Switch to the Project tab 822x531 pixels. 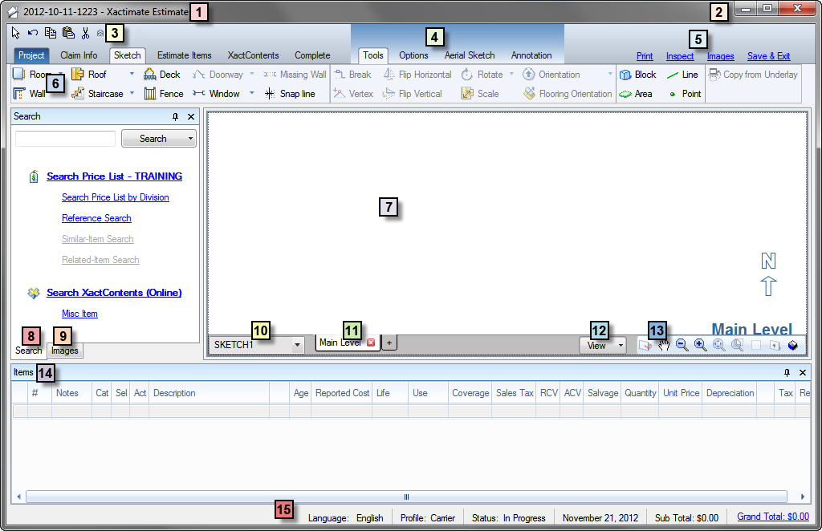coord(31,55)
